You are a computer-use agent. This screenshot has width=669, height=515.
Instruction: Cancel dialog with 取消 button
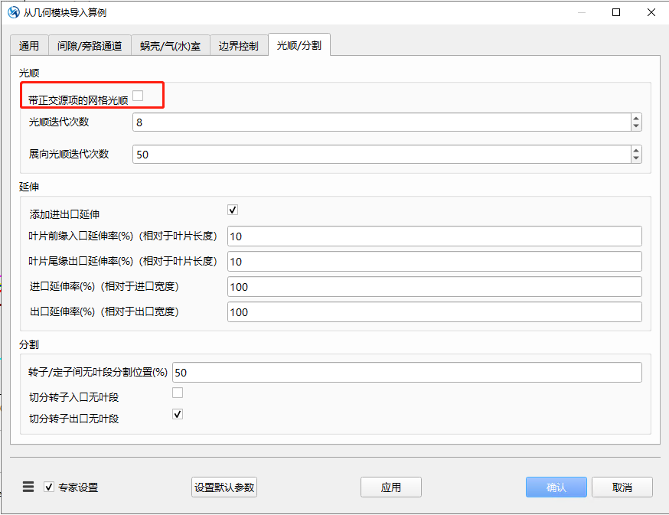click(622, 487)
